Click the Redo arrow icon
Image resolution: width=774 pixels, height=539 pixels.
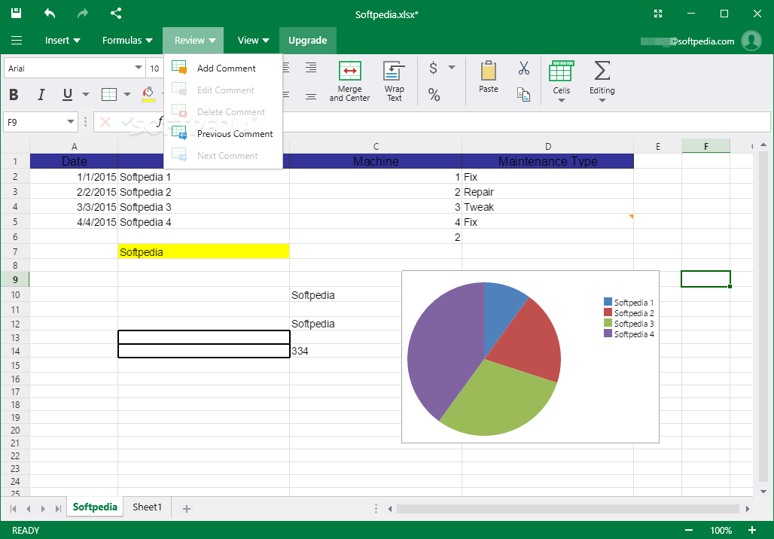tap(82, 14)
